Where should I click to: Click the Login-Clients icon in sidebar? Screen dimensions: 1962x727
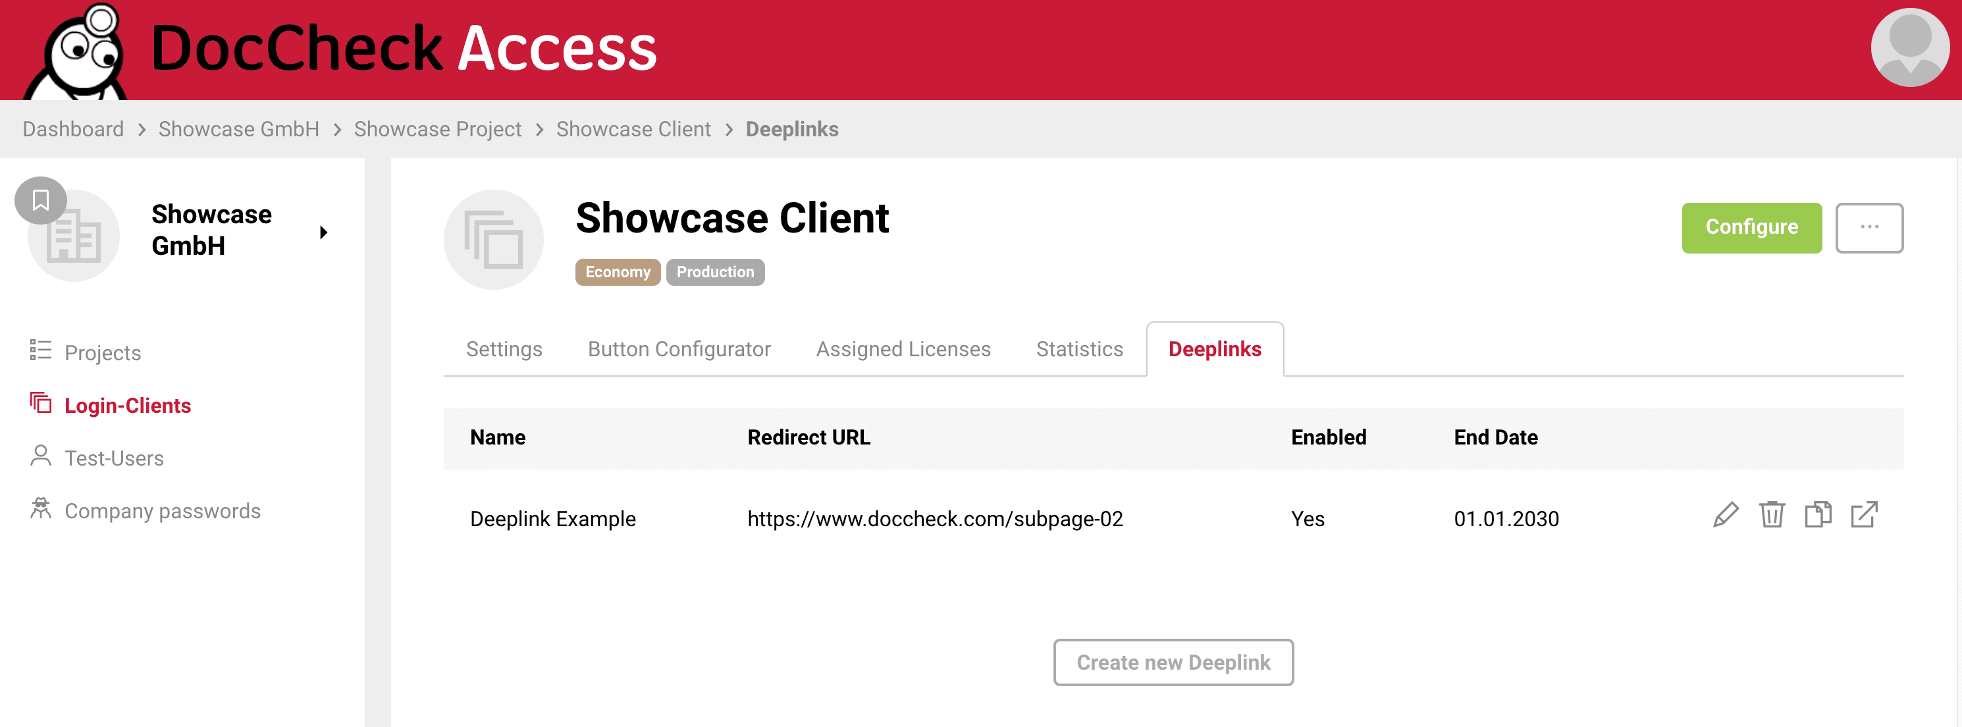[40, 402]
